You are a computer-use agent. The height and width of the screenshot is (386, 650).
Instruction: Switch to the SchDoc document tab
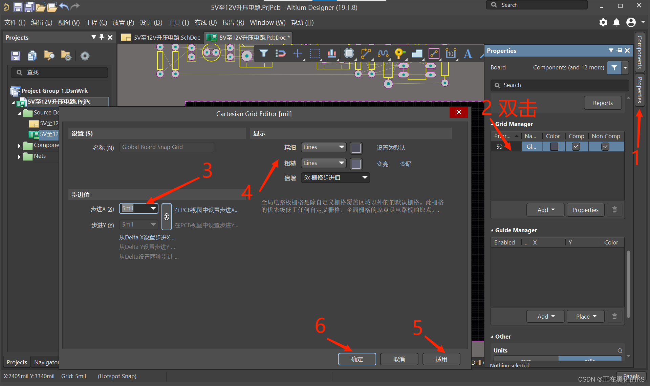click(x=161, y=38)
